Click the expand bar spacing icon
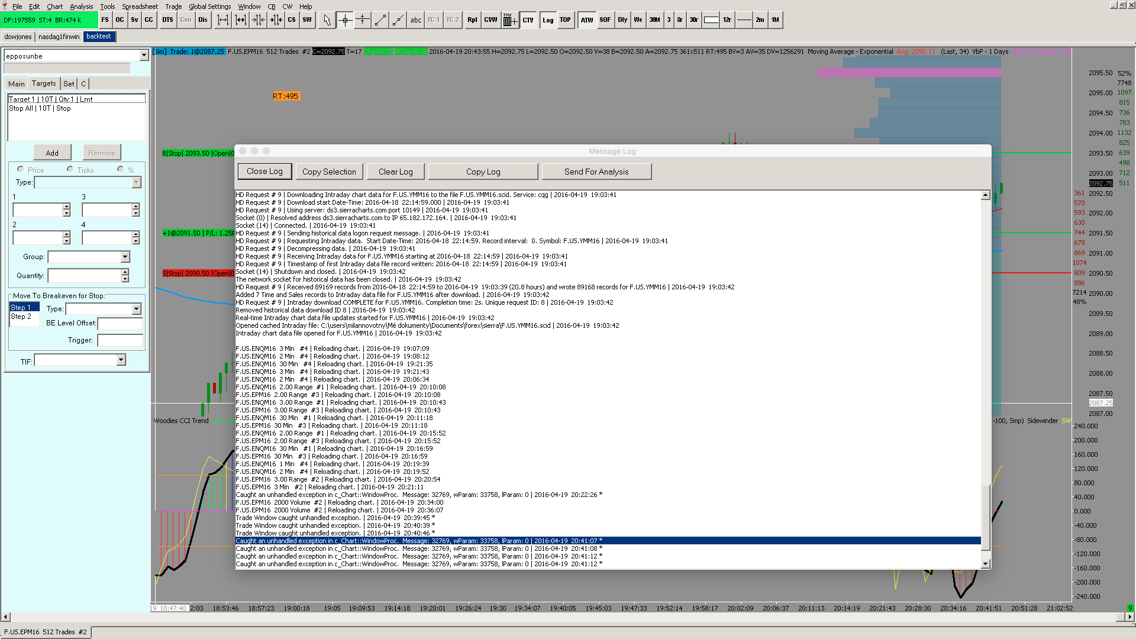Screen dimensions: 1136x639 click(x=222, y=20)
